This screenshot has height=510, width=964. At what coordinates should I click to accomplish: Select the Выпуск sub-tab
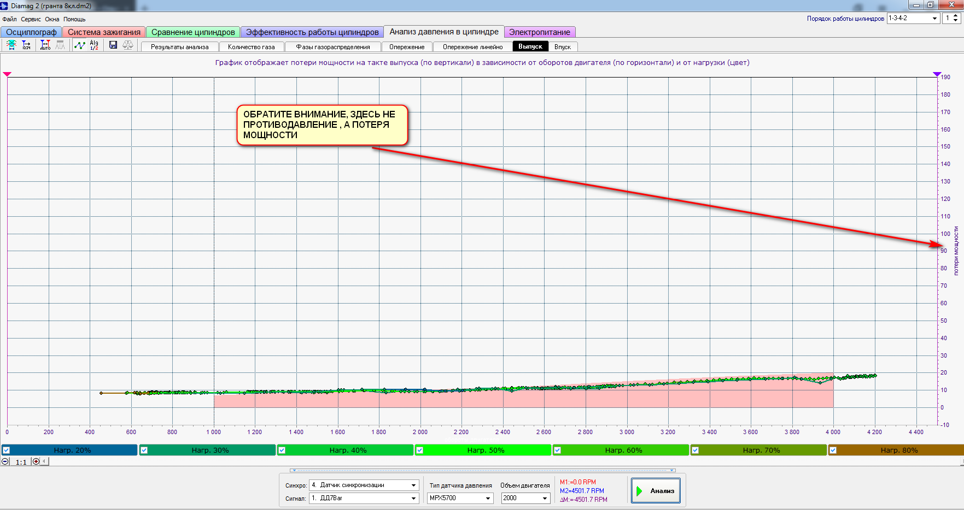(530, 46)
